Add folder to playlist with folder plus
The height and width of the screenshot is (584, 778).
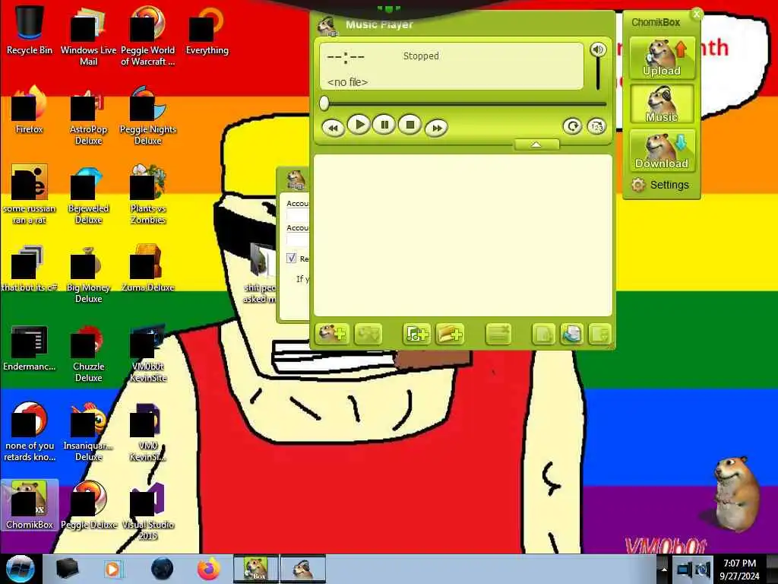coord(450,335)
